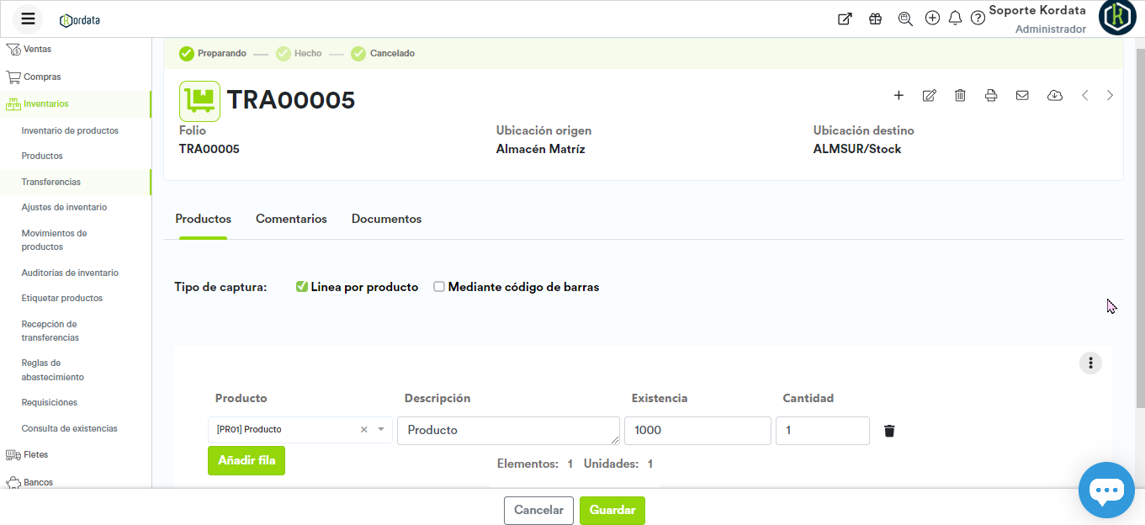Open the live chat bubble
Image resolution: width=1145 pixels, height=525 pixels.
coord(1106,490)
